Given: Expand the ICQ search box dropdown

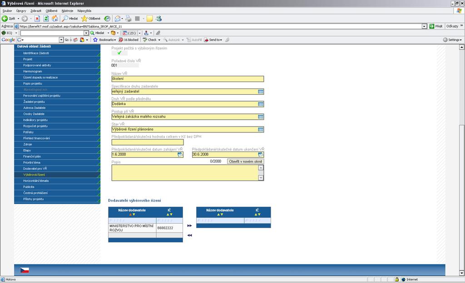Looking at the screenshot, I should pos(86,33).
